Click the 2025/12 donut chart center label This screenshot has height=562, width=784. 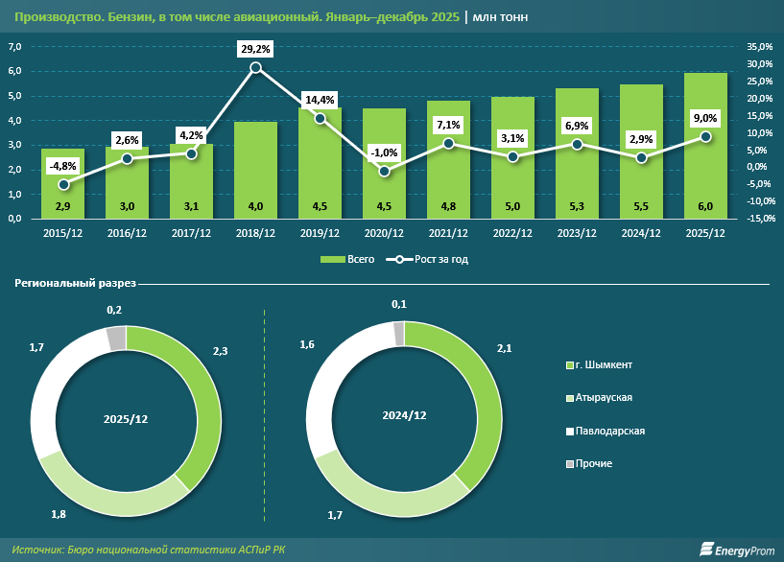click(127, 420)
